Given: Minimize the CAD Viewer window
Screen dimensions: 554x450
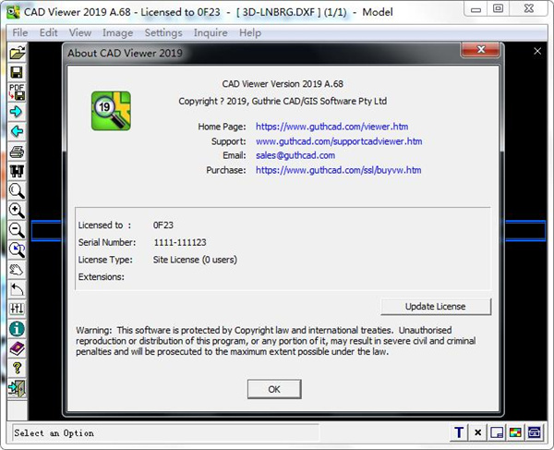Looking at the screenshot, I should 476,9.
